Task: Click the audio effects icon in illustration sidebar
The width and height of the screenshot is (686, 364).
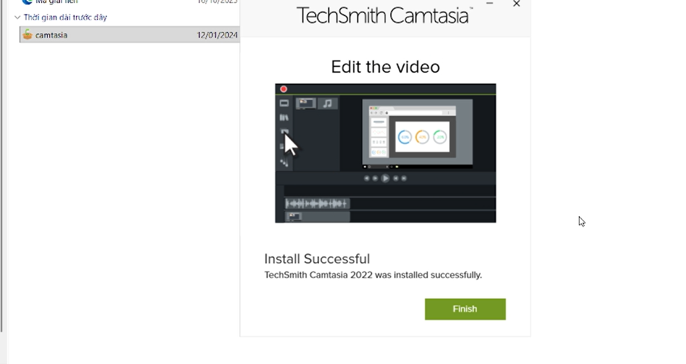Action: tap(284, 163)
